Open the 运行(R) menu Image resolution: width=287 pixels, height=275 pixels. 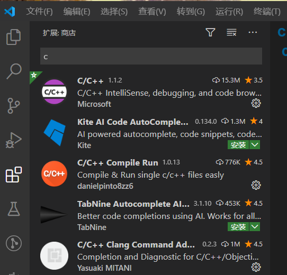tap(229, 12)
